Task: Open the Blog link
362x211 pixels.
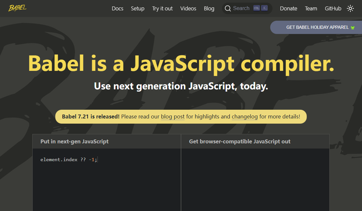Action: 209,8
